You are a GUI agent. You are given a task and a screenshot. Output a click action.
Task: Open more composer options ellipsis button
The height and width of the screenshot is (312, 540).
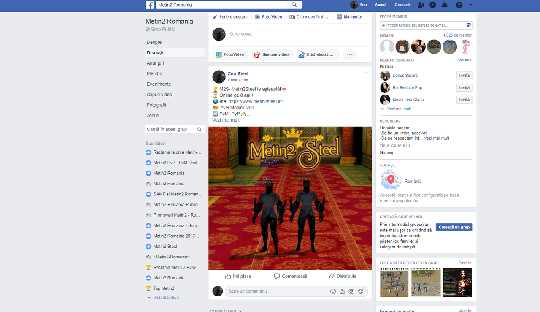[x=349, y=54]
